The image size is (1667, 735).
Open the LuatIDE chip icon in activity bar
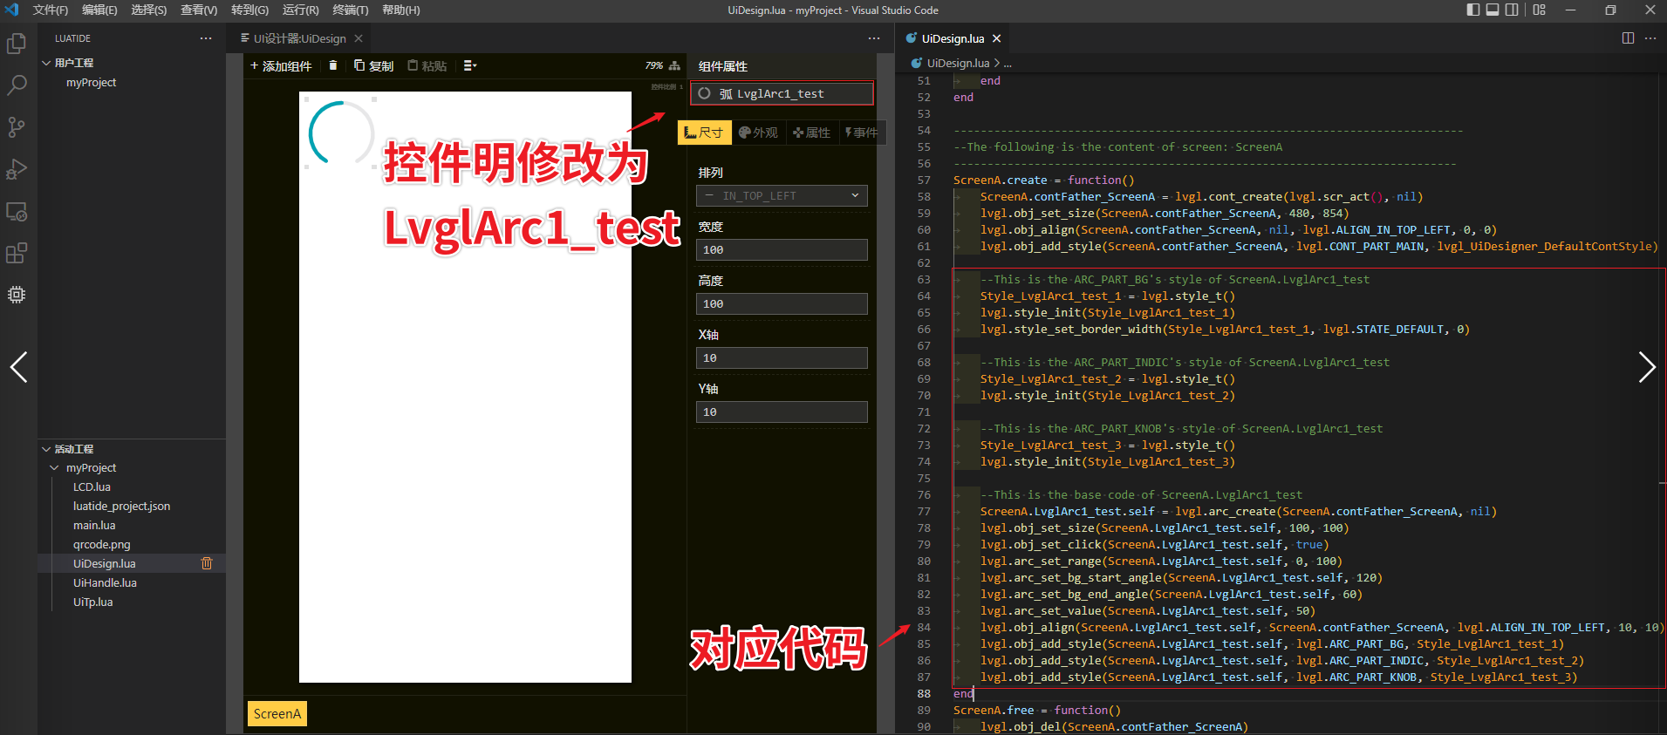click(17, 295)
